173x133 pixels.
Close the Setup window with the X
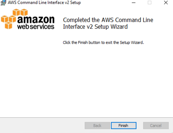166,3
